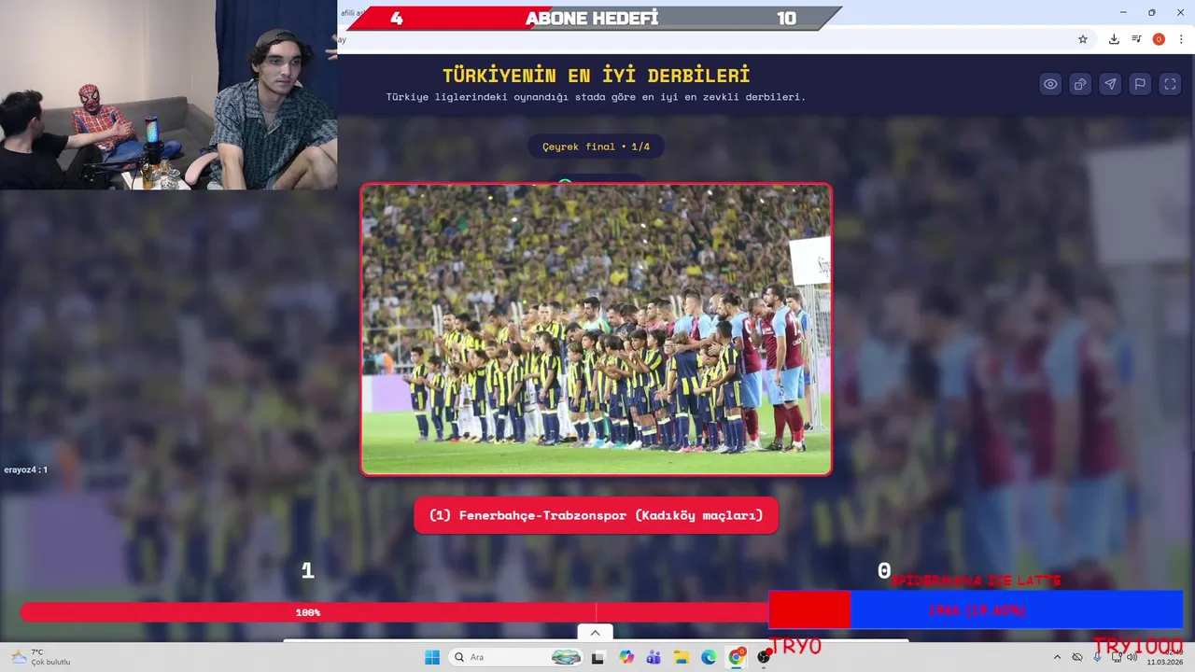Image resolution: width=1195 pixels, height=672 pixels.
Task: Open Chrome three-dot menu
Action: 1181,39
